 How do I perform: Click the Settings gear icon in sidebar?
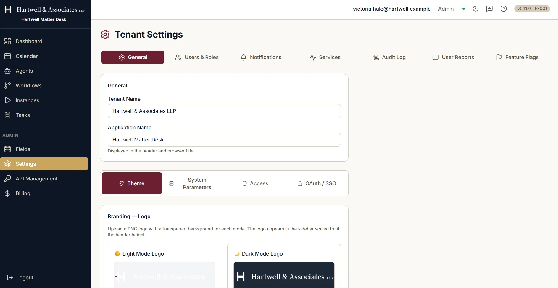[x=8, y=164]
